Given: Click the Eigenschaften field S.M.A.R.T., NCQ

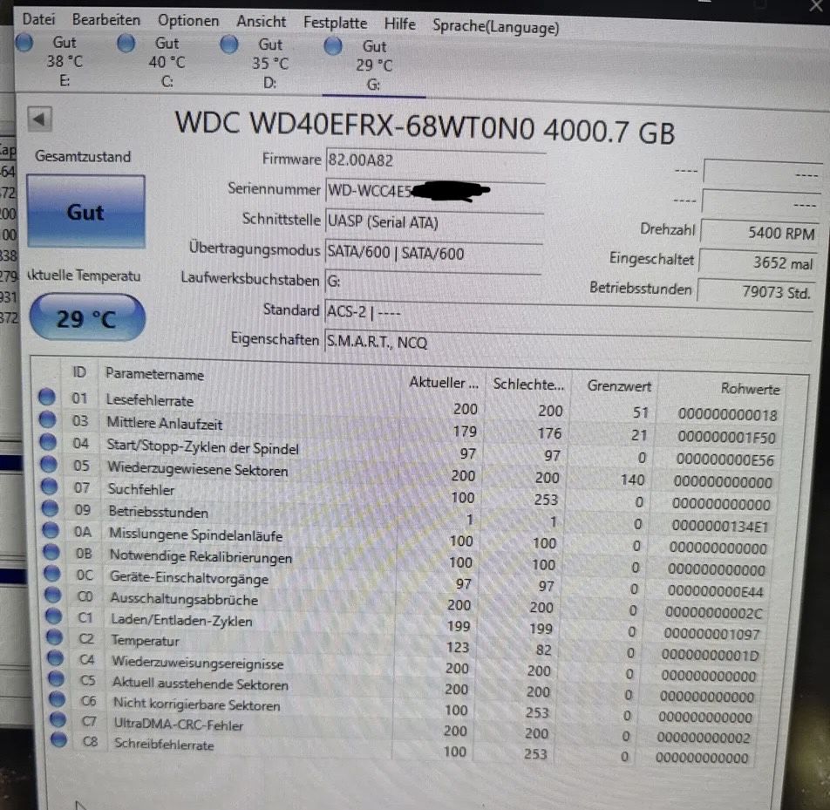Looking at the screenshot, I should [x=567, y=343].
